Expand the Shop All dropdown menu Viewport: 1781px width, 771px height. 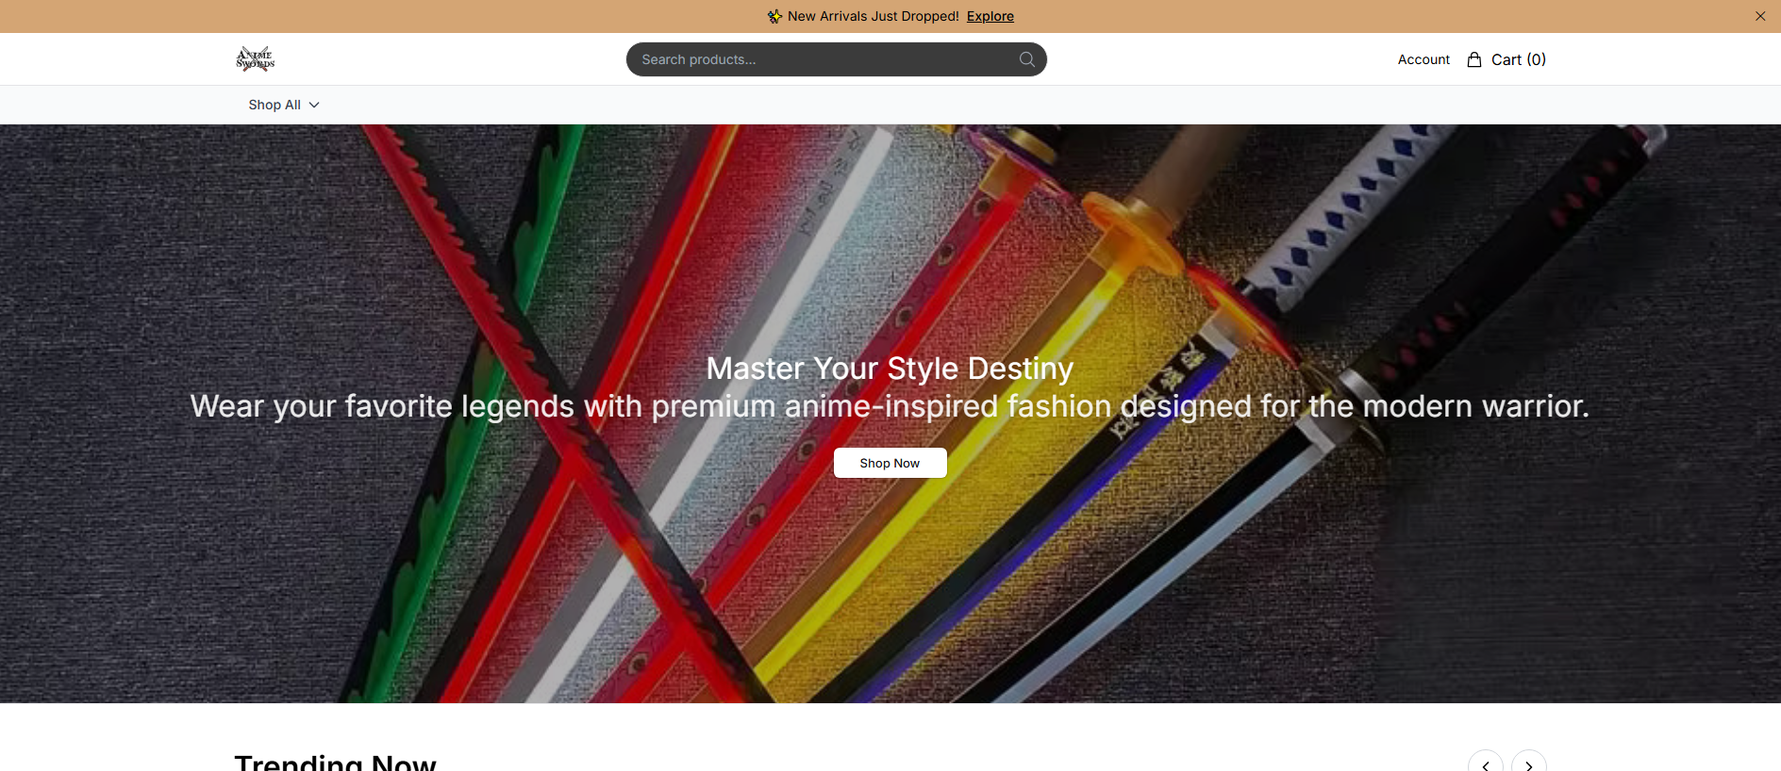coord(284,105)
